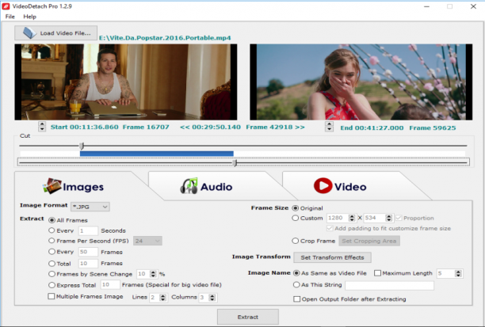Click the Columns spinner arrows
Viewport: 485px width, 327px height.
tap(212, 298)
